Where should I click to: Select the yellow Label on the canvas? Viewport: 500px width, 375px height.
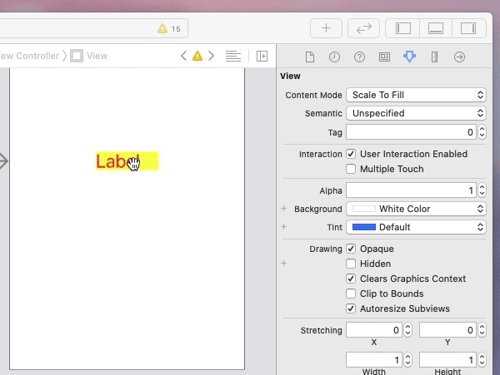click(127, 161)
